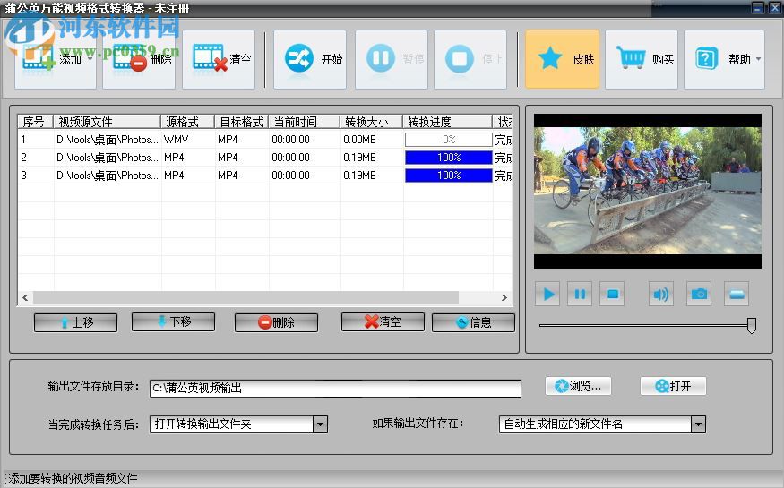This screenshot has height=488, width=784.
Task: Play the preview video
Action: point(548,295)
